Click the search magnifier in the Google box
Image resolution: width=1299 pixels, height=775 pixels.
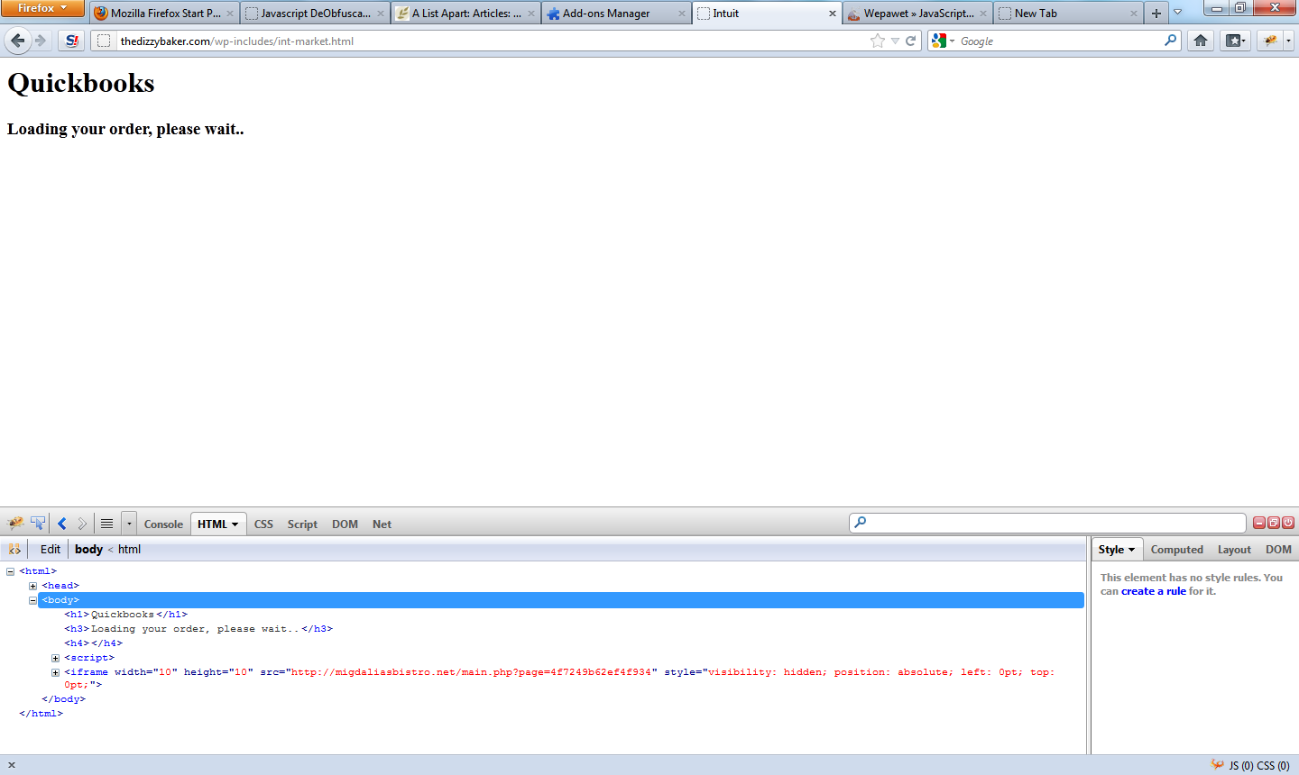click(x=1171, y=41)
